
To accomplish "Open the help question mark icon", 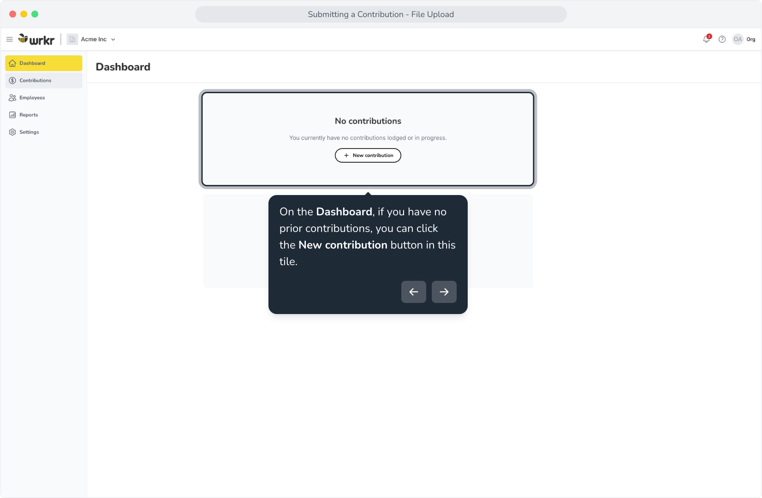I will [722, 39].
